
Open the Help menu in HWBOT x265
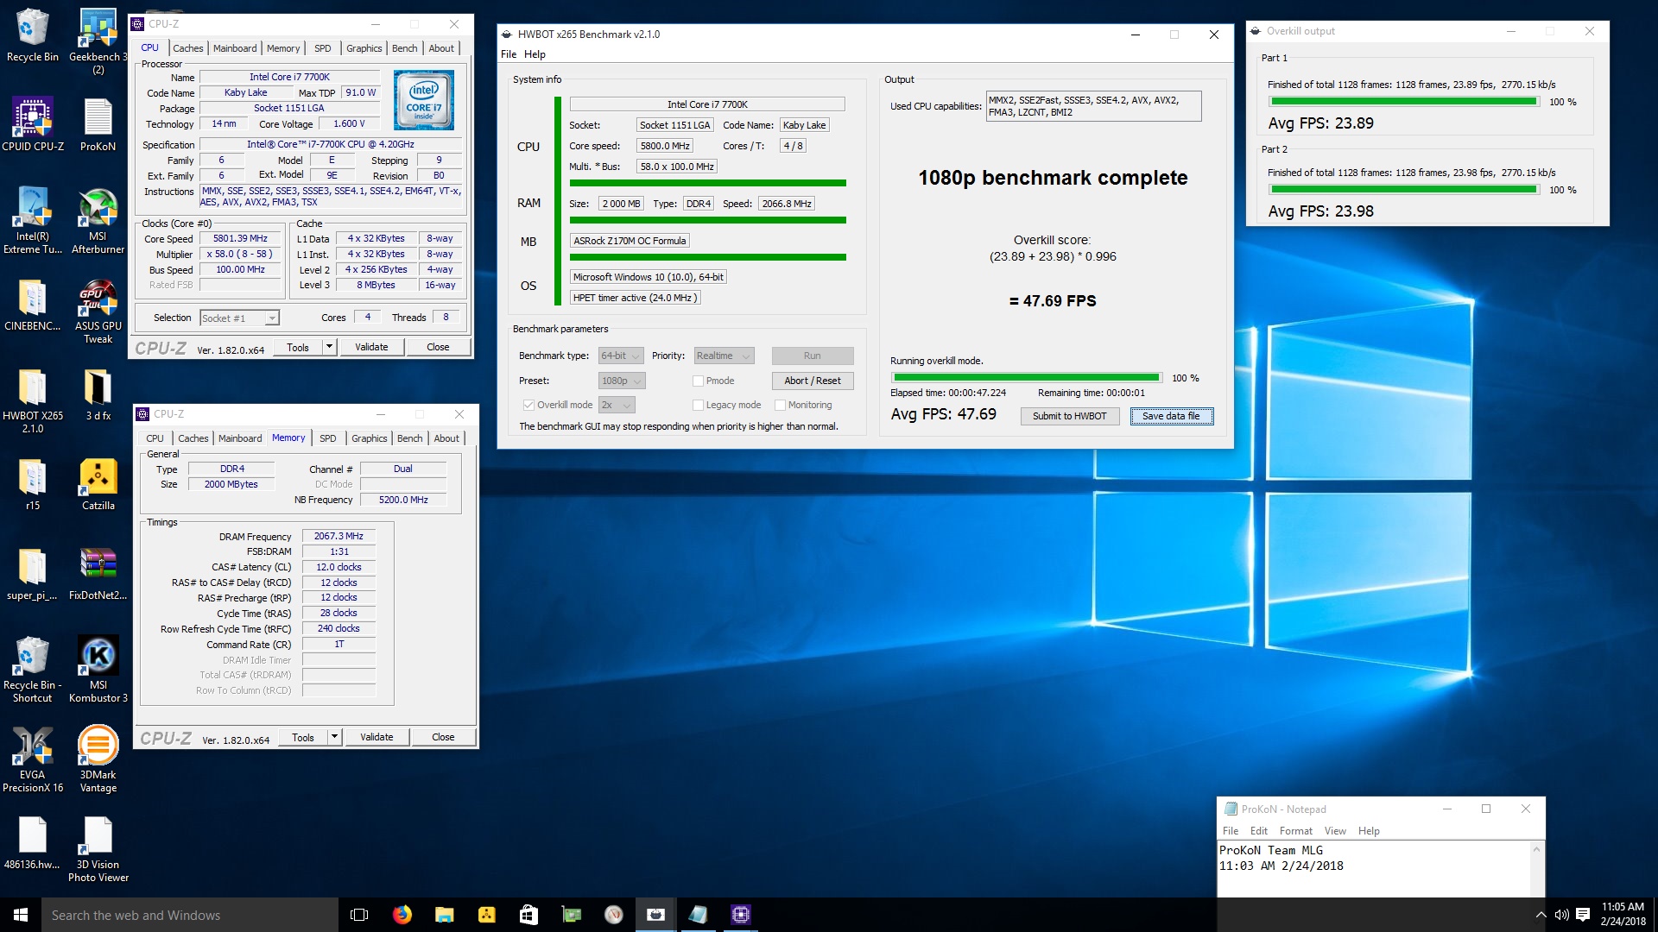(x=535, y=54)
